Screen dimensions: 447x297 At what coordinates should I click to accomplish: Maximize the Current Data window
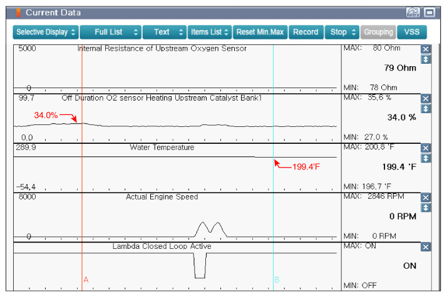tap(429, 13)
